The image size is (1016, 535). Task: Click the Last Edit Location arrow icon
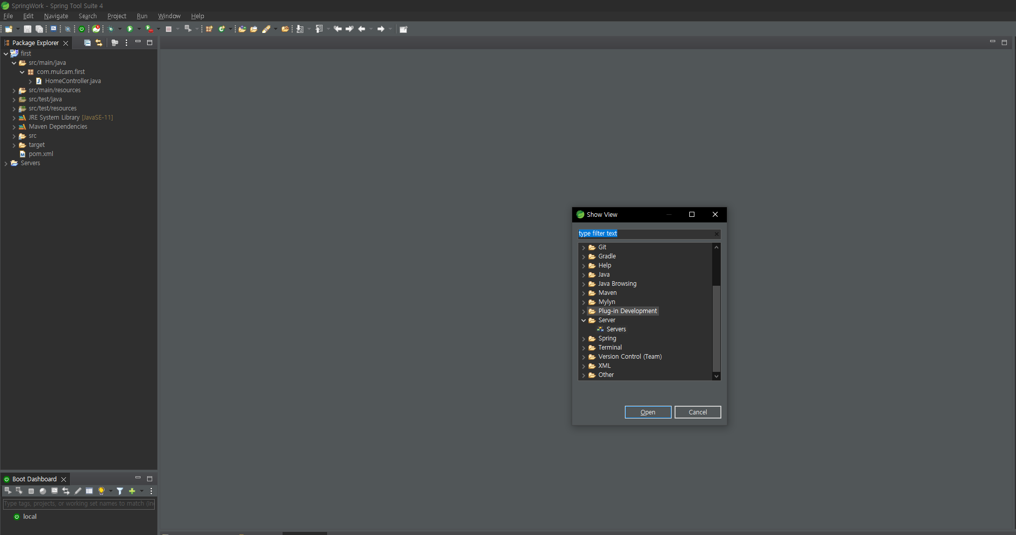pos(337,29)
